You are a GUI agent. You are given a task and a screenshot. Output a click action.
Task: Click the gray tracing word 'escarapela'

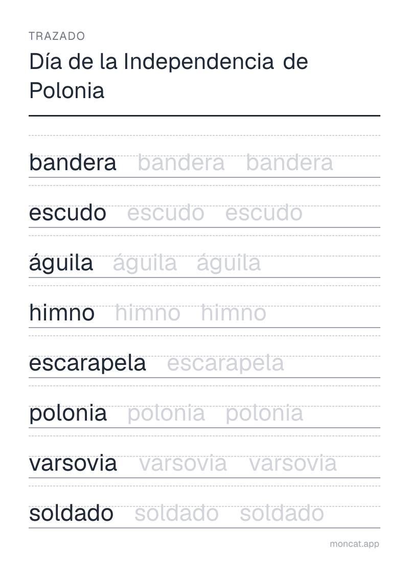[x=225, y=364]
